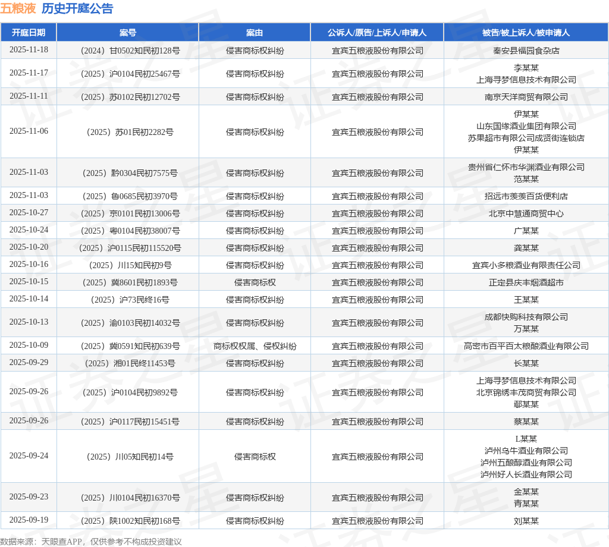Click case number (2025)粤0104民初38007号

tap(130, 231)
